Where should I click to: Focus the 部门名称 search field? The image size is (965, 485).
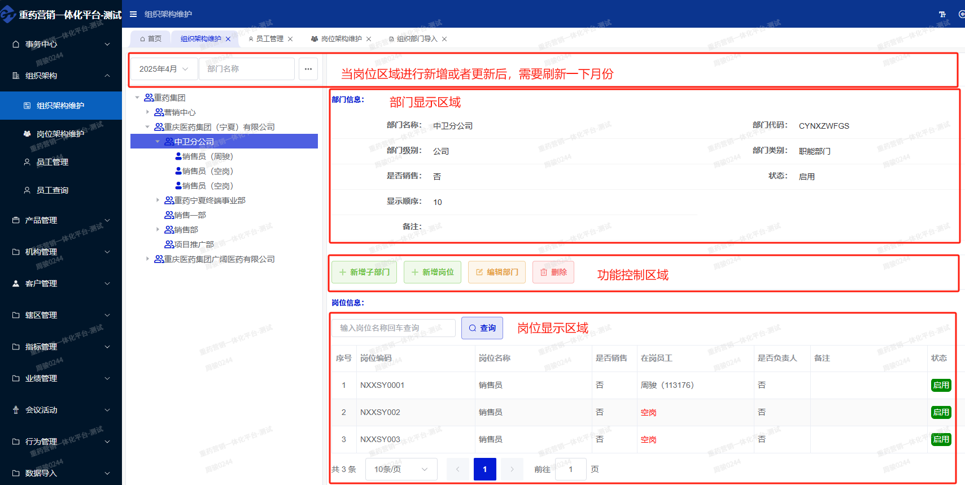(247, 69)
